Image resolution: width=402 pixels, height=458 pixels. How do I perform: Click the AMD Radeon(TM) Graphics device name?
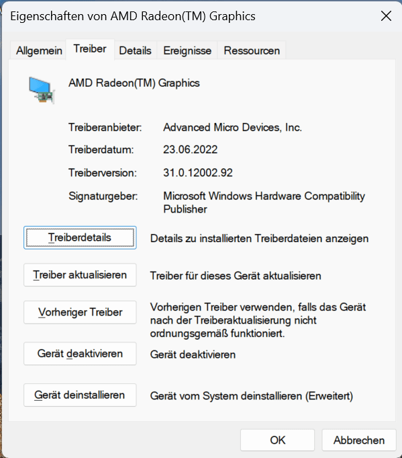(134, 83)
